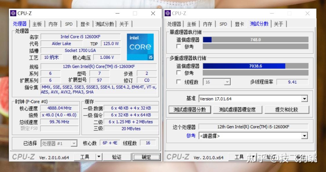This screenshot has width=326, height=172.
Task: Click the CPU-Z app icon in the left window title bar
Action: 13,13
